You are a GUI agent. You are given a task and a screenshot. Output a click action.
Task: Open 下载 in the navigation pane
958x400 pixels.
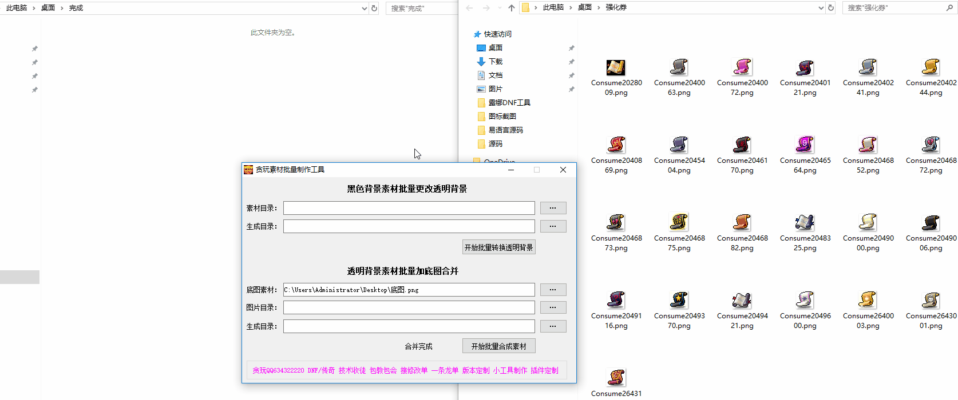pyautogui.click(x=496, y=62)
